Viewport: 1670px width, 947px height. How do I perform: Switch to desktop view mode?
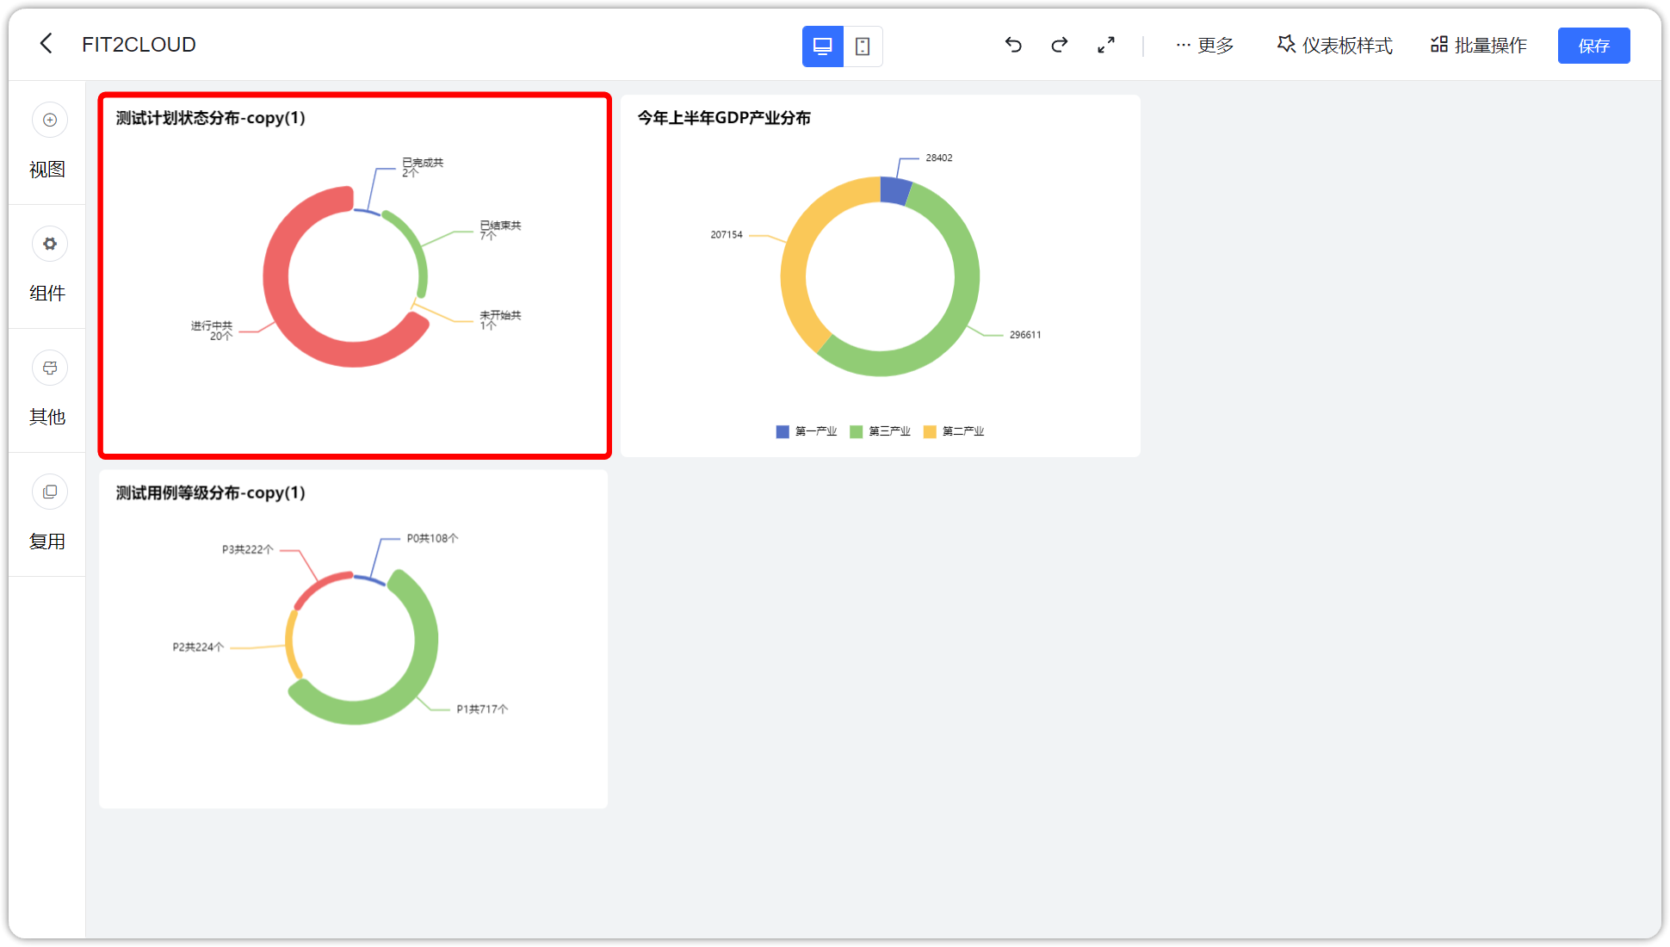click(x=822, y=46)
